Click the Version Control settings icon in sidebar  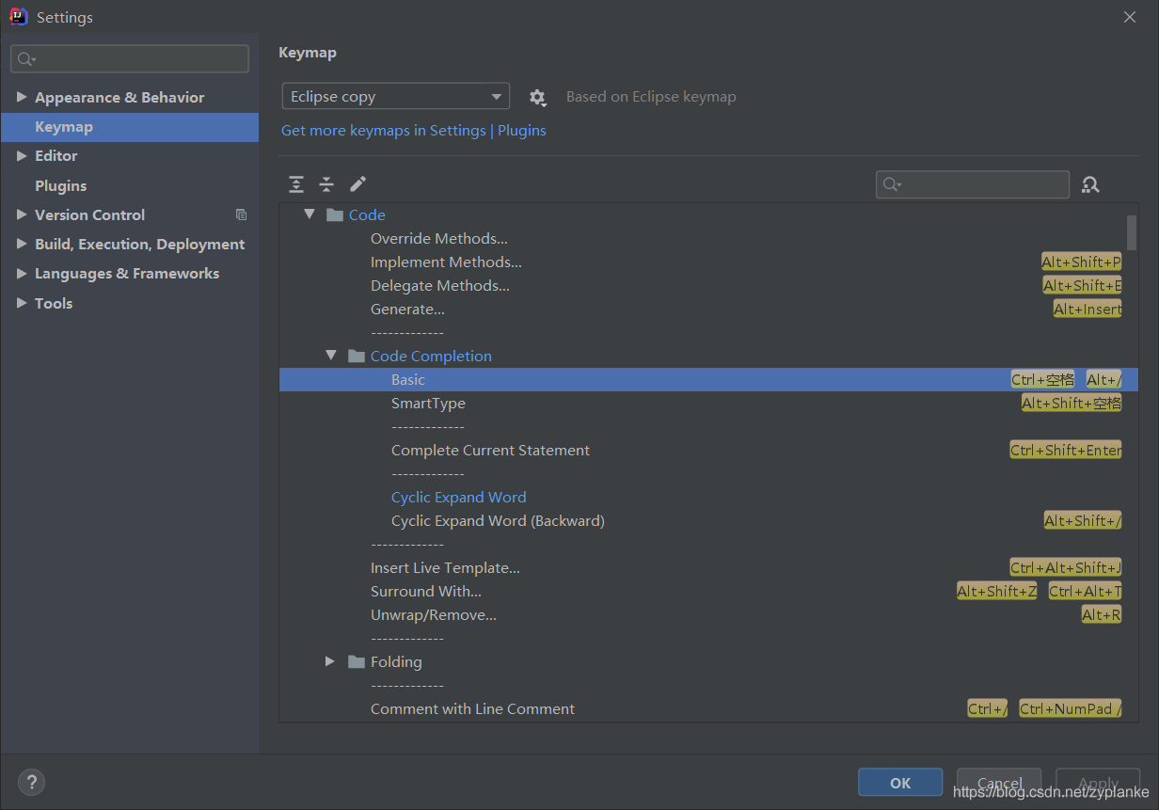(x=241, y=214)
